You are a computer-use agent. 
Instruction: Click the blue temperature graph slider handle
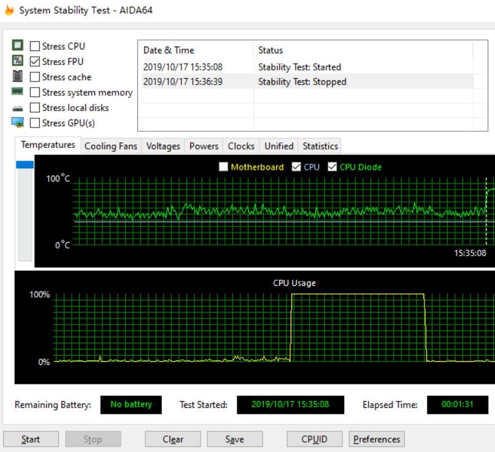(x=25, y=164)
